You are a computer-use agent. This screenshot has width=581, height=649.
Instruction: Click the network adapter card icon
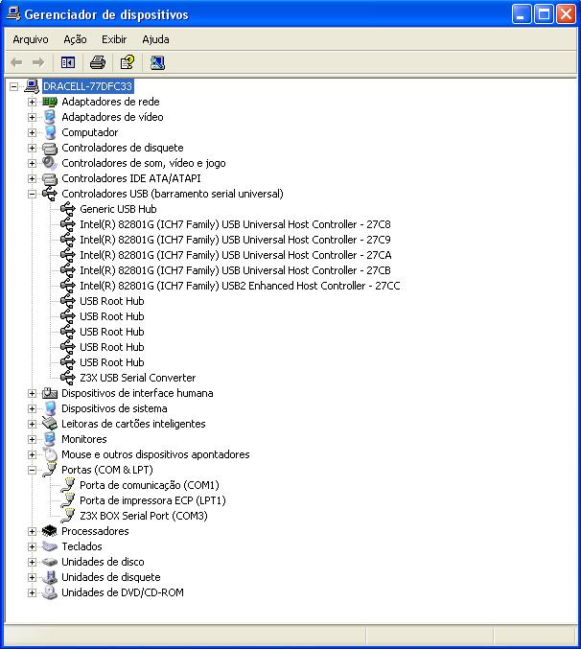tap(50, 102)
